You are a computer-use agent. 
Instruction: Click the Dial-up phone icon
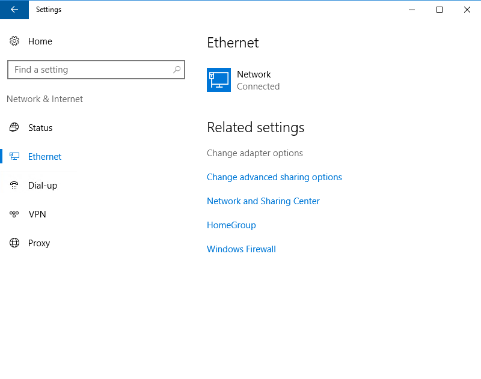point(14,186)
